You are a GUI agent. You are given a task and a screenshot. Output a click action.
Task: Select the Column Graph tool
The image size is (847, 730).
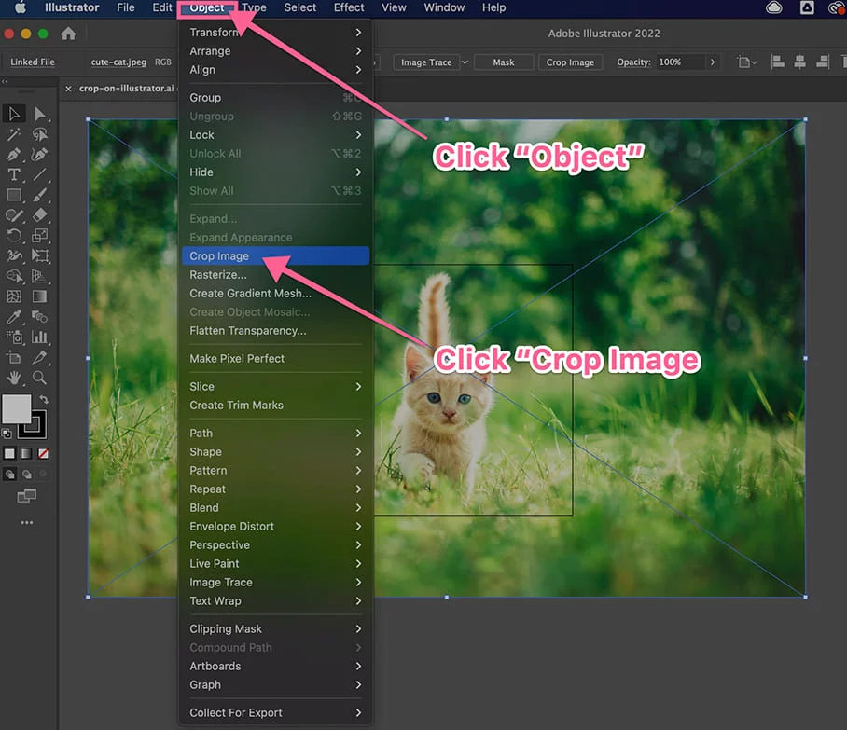pos(39,337)
